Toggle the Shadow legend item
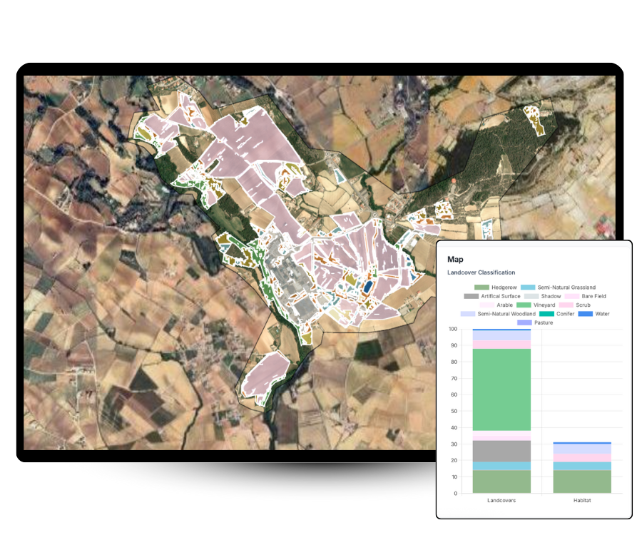Image resolution: width=642 pixels, height=535 pixels. coord(543,296)
